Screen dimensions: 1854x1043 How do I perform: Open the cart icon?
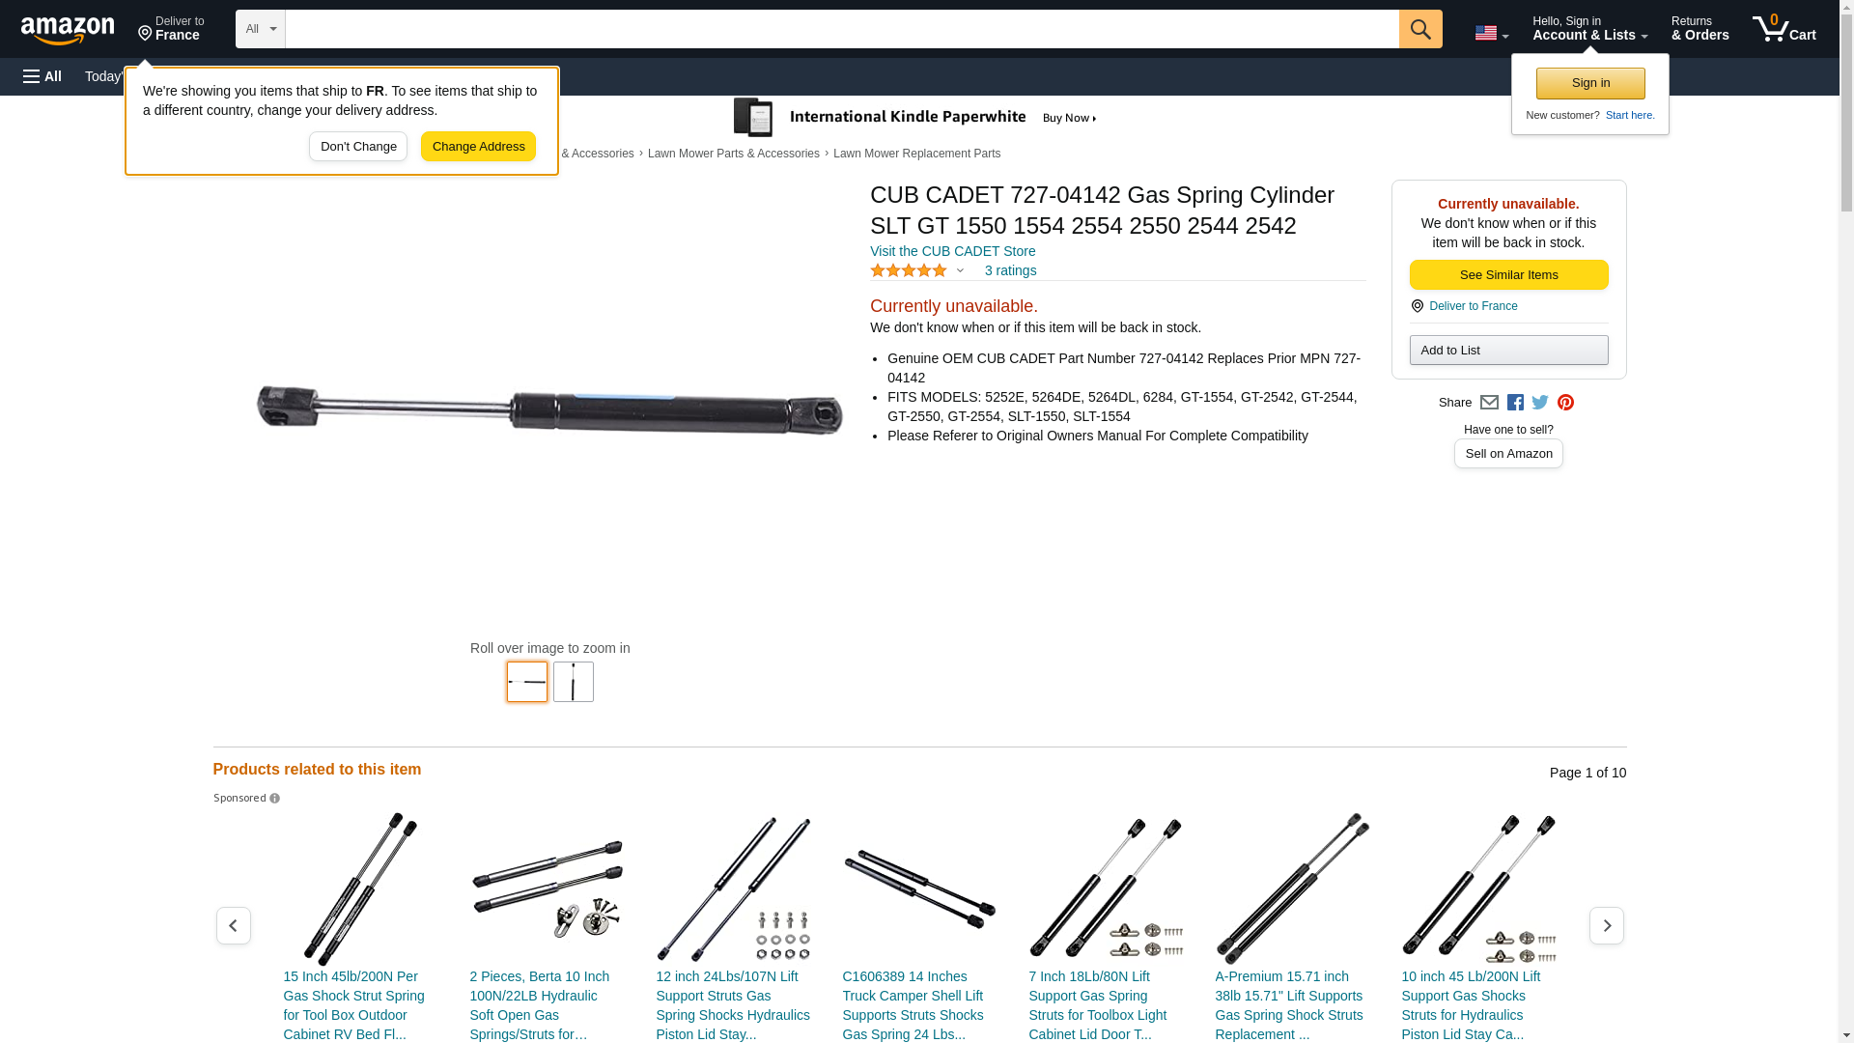point(1784,29)
